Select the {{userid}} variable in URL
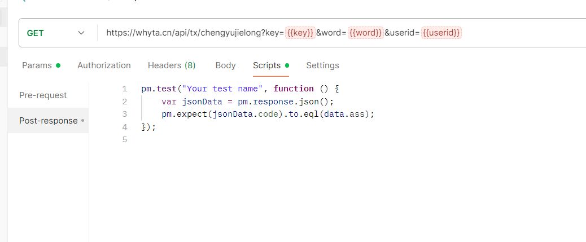 click(x=441, y=33)
